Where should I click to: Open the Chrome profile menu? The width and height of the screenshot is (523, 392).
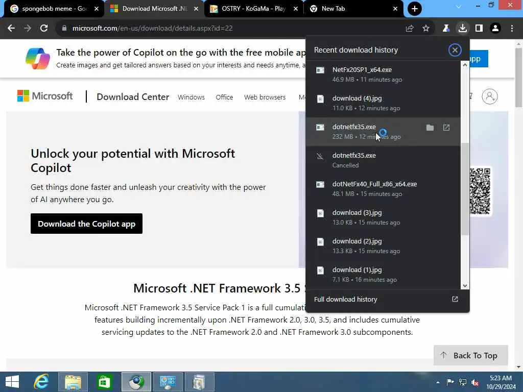click(495, 29)
